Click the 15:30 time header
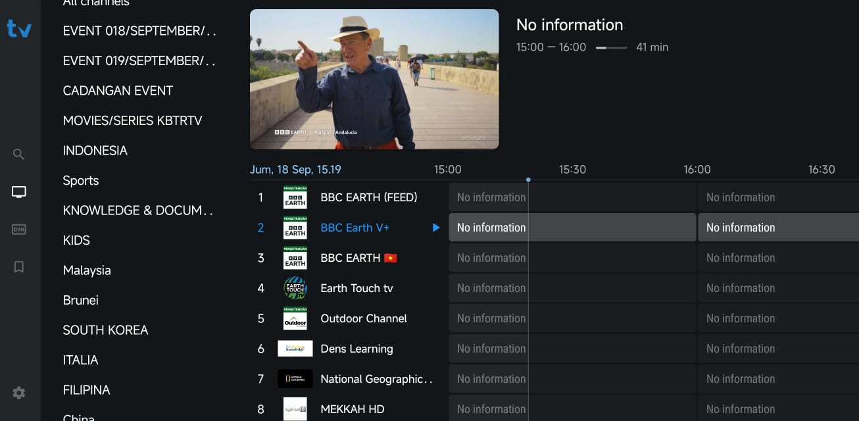This screenshot has width=859, height=421. [x=572, y=170]
